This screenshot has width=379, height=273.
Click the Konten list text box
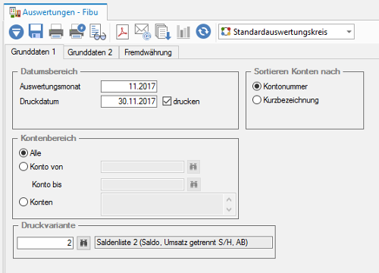point(162,205)
